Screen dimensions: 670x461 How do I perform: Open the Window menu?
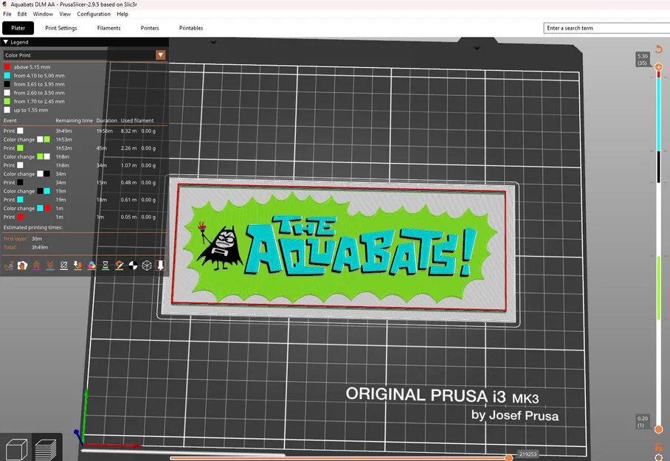(x=43, y=14)
